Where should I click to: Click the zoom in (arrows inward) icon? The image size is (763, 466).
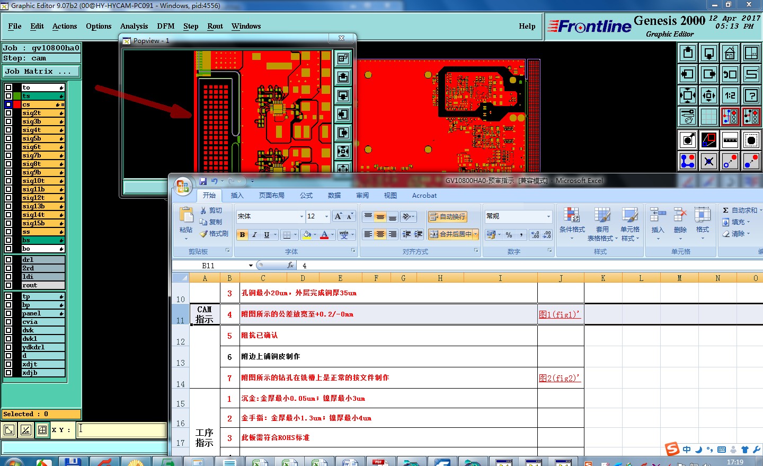(688, 95)
